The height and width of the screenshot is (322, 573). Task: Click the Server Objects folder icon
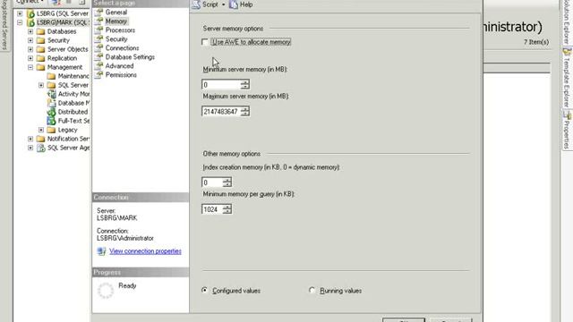pos(41,49)
